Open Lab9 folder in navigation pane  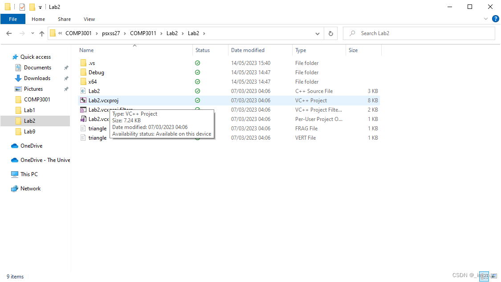tap(29, 131)
